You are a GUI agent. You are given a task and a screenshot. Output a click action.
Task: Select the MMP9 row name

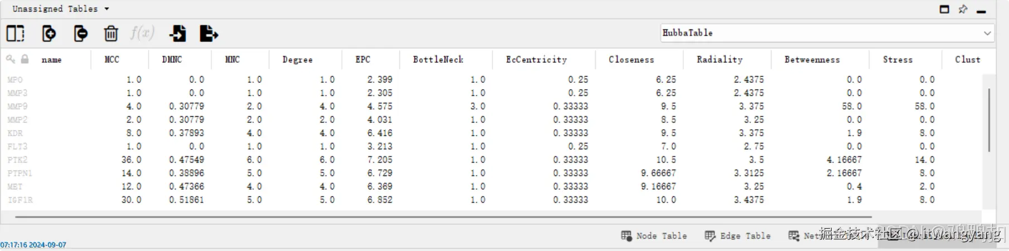tap(17, 106)
